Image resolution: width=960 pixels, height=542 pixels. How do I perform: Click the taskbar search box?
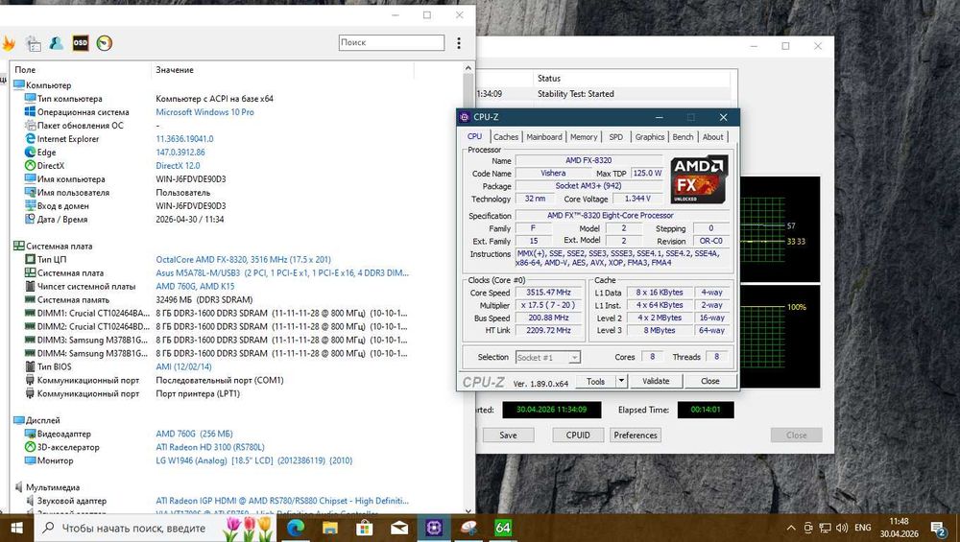pyautogui.click(x=156, y=528)
